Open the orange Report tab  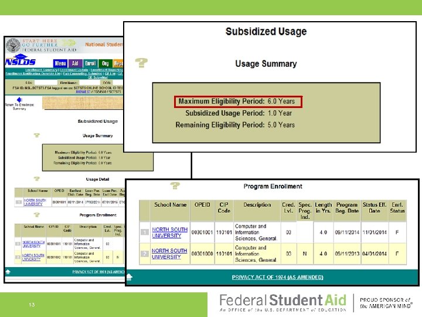[x=118, y=63]
